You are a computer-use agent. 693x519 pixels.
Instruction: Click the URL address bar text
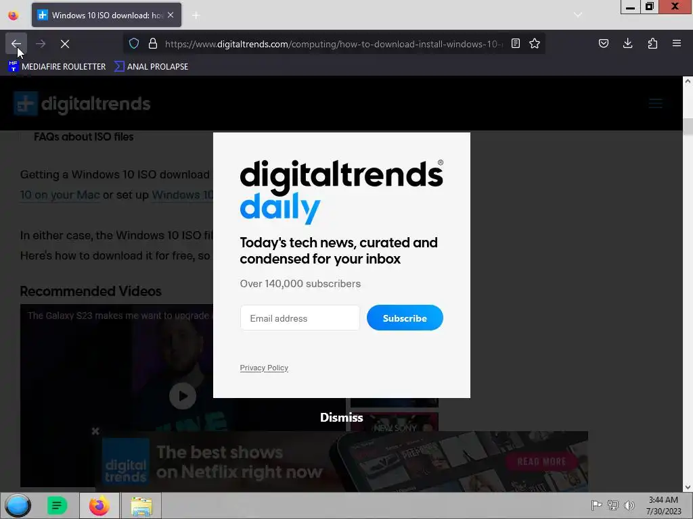[334, 44]
